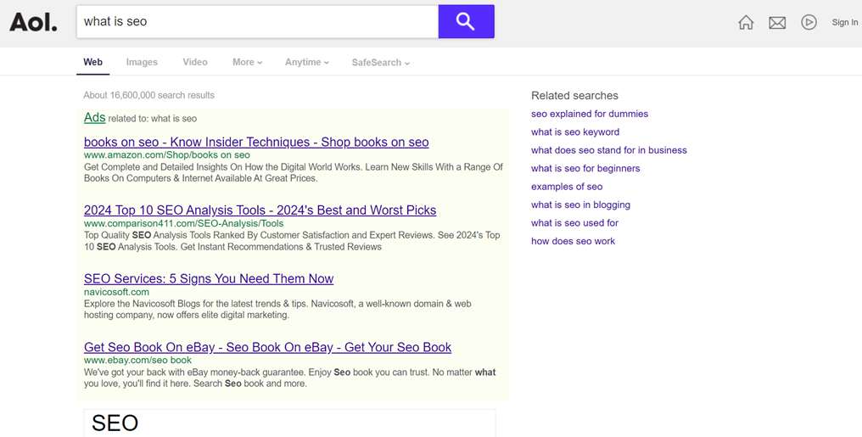Click the 'Related searches' heading

tap(574, 96)
